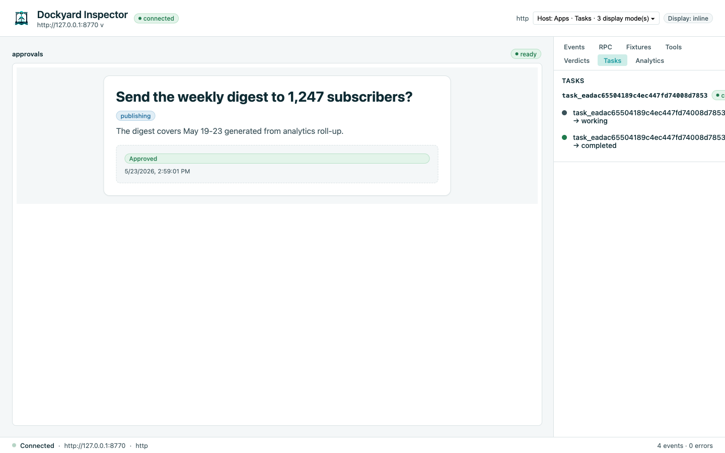
Task: Click the bold task_eadac65504189c4ec447fd74008d7853 heading
Action: pos(634,95)
